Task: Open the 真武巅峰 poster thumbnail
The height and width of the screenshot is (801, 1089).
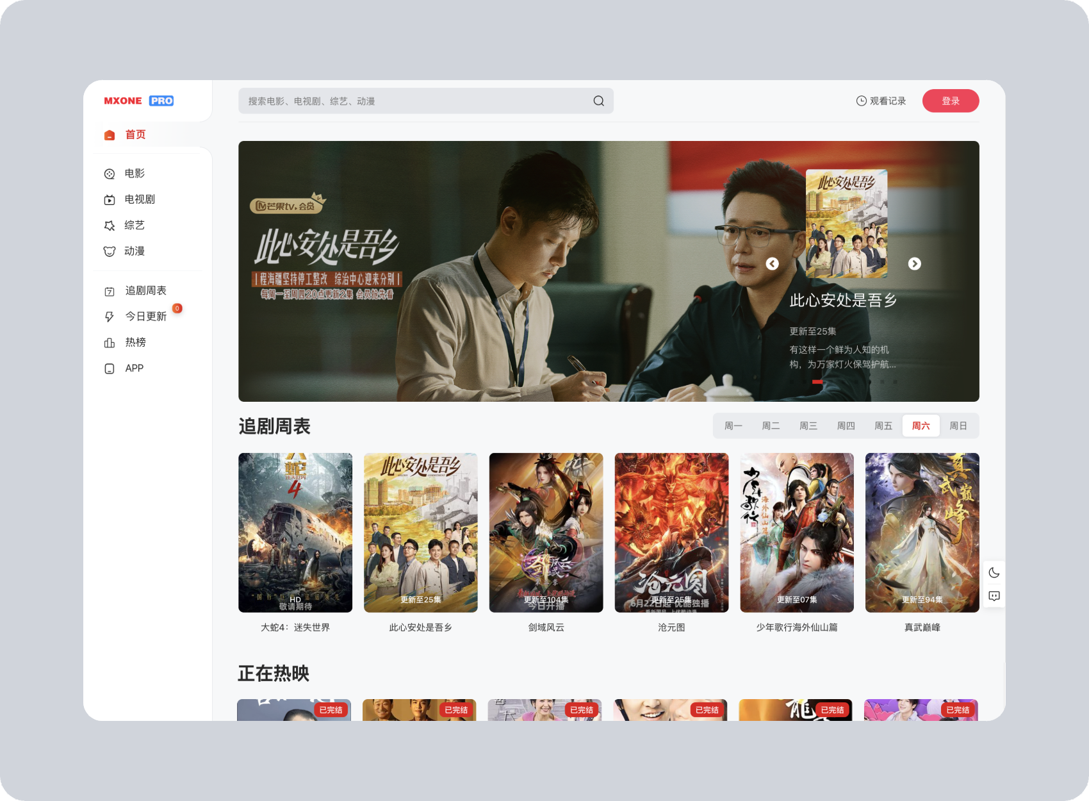Action: pos(922,533)
